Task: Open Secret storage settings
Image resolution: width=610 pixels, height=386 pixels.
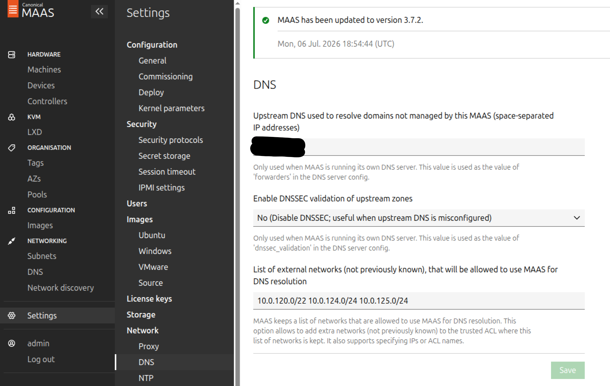Action: tap(164, 156)
